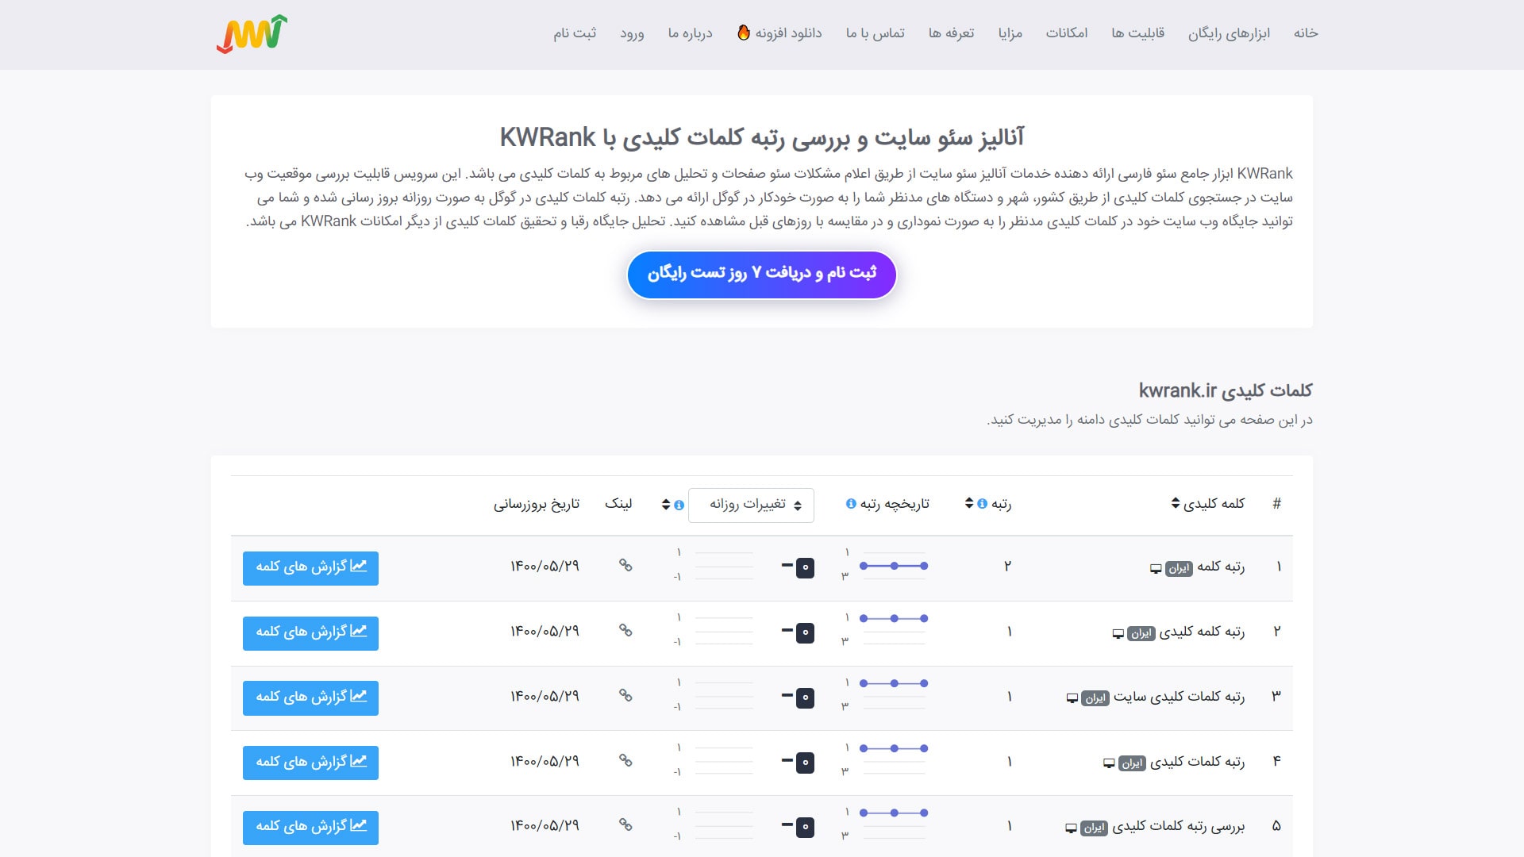Click desktop icon in row بررسی رتبه کلمات کلیدی
Screen dimensions: 1524x857
pos(1072,828)
